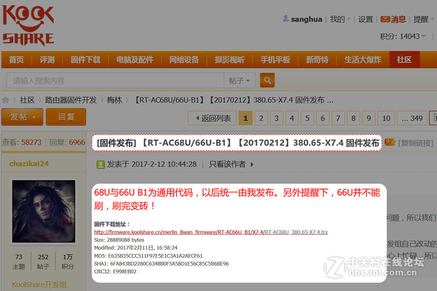This screenshot has height=291, width=437.
Task: Click the MD5 checksum line
Action: pos(148,256)
